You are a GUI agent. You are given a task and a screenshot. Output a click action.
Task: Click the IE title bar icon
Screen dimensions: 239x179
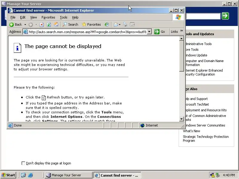[10, 10]
